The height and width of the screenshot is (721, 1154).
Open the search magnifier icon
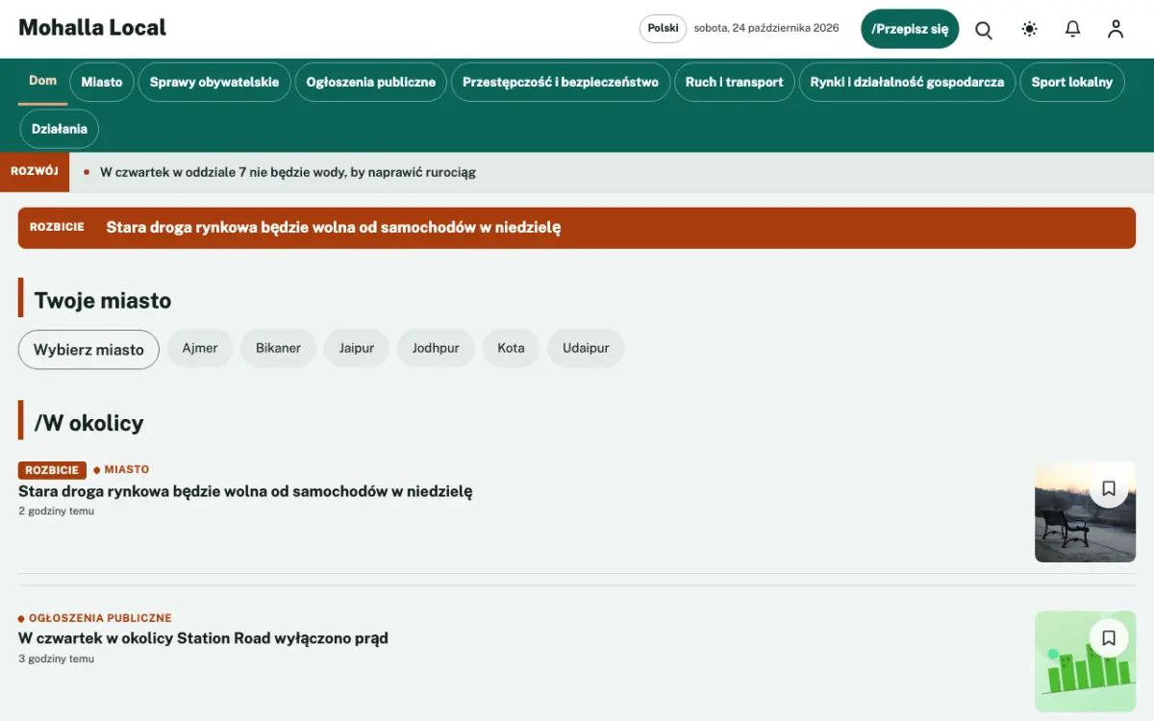point(984,29)
